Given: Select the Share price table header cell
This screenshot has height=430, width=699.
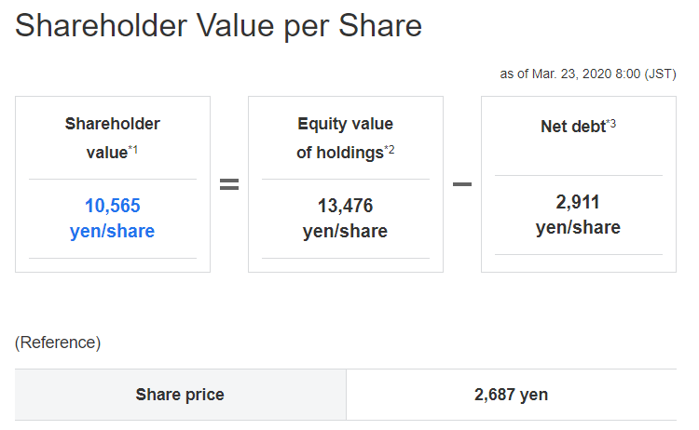Looking at the screenshot, I should point(180,395).
